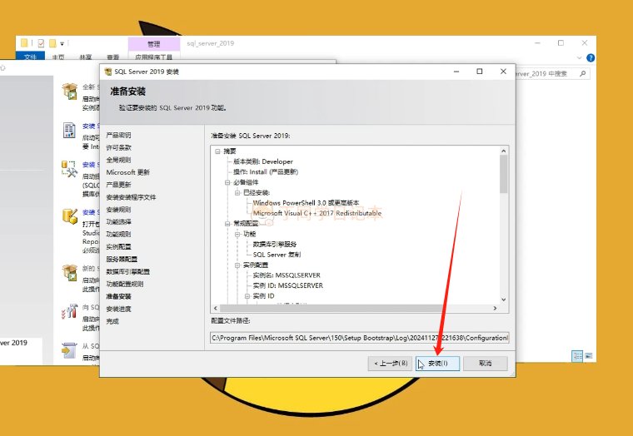Open the 应用程序工具 ribbon tab
633x436 pixels.
point(154,57)
